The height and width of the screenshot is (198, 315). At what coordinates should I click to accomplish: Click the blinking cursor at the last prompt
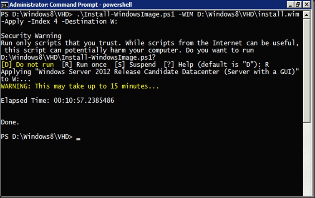(78, 139)
